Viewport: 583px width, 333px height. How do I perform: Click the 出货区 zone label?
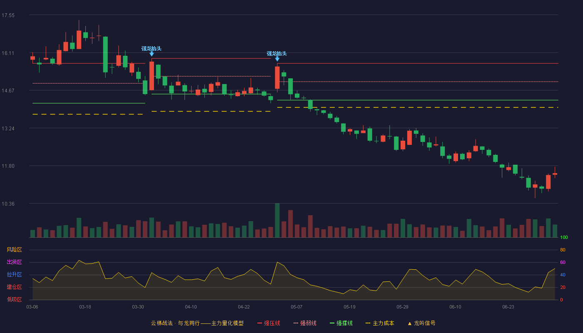[x=15, y=262]
